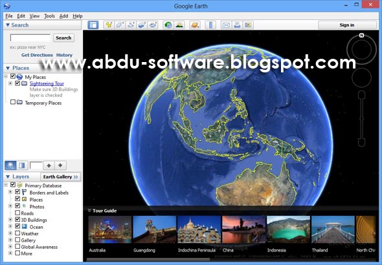Image resolution: width=382 pixels, height=265 pixels.
Task: Open the Edit menu
Action: (21, 16)
